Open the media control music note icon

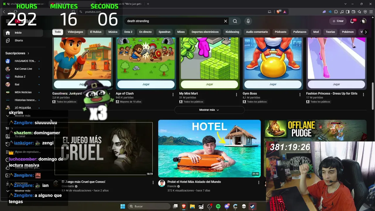(x=342, y=12)
